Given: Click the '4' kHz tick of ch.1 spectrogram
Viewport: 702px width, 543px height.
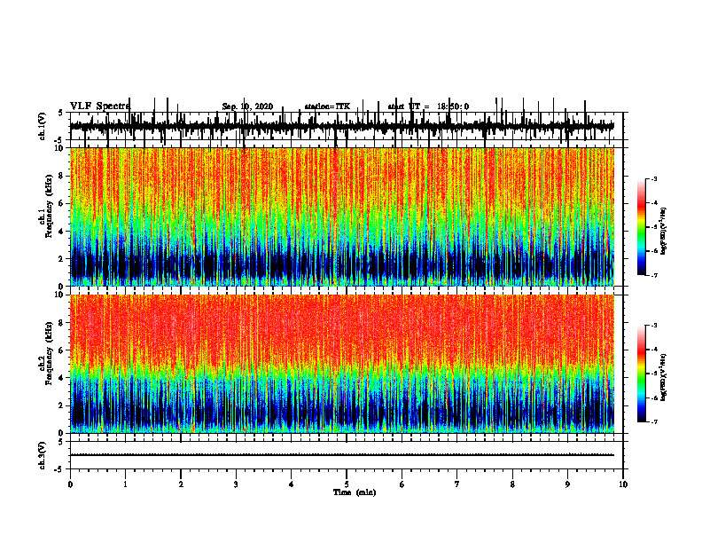Looking at the screenshot, I should pos(62,232).
